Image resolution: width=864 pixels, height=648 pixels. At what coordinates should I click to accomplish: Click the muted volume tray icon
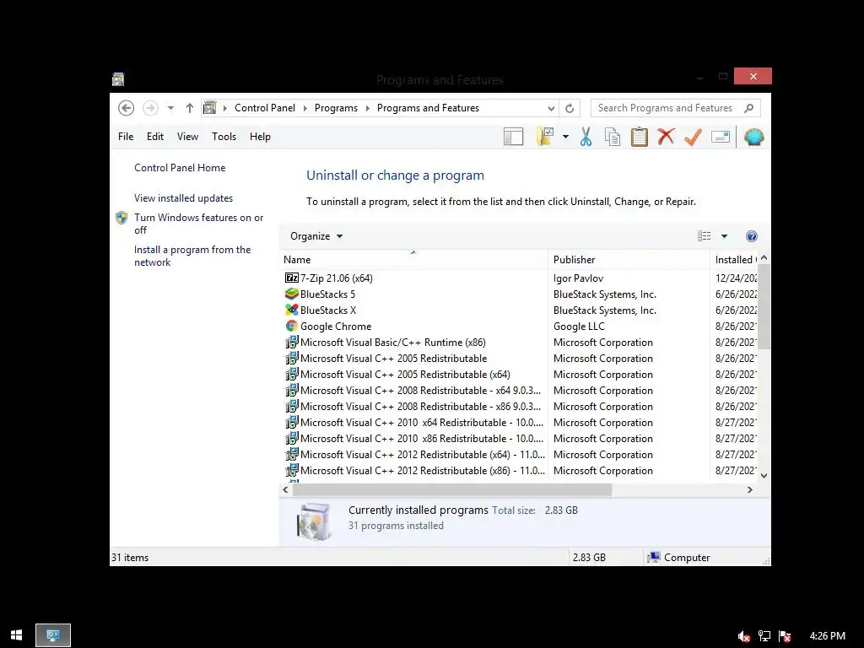point(744,636)
